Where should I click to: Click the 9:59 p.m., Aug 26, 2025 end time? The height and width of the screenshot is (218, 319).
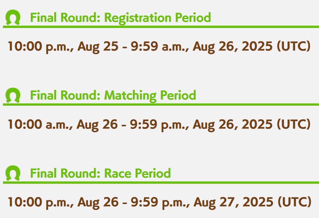point(201,124)
